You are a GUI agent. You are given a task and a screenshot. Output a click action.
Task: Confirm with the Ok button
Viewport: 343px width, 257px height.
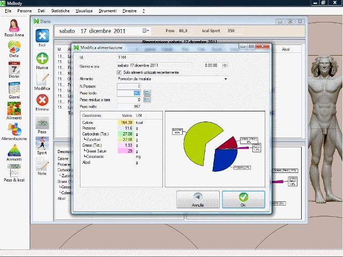(243, 199)
